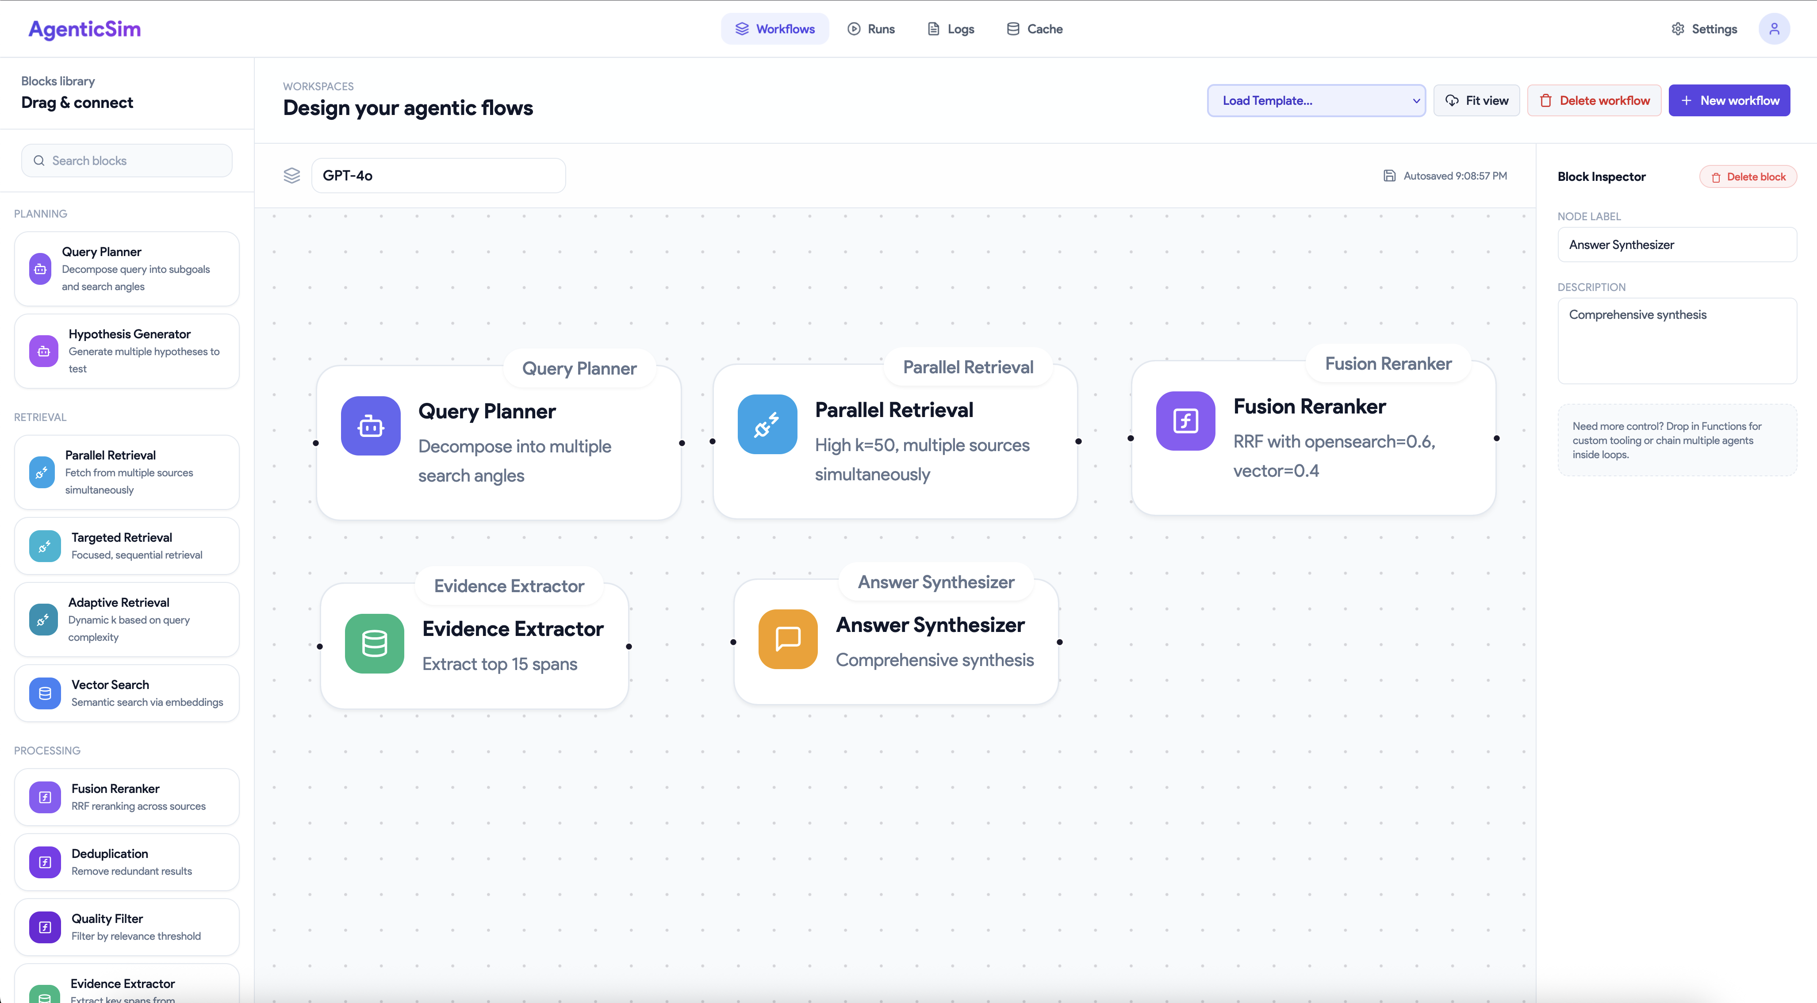Click the Node Label input field

(1677, 245)
